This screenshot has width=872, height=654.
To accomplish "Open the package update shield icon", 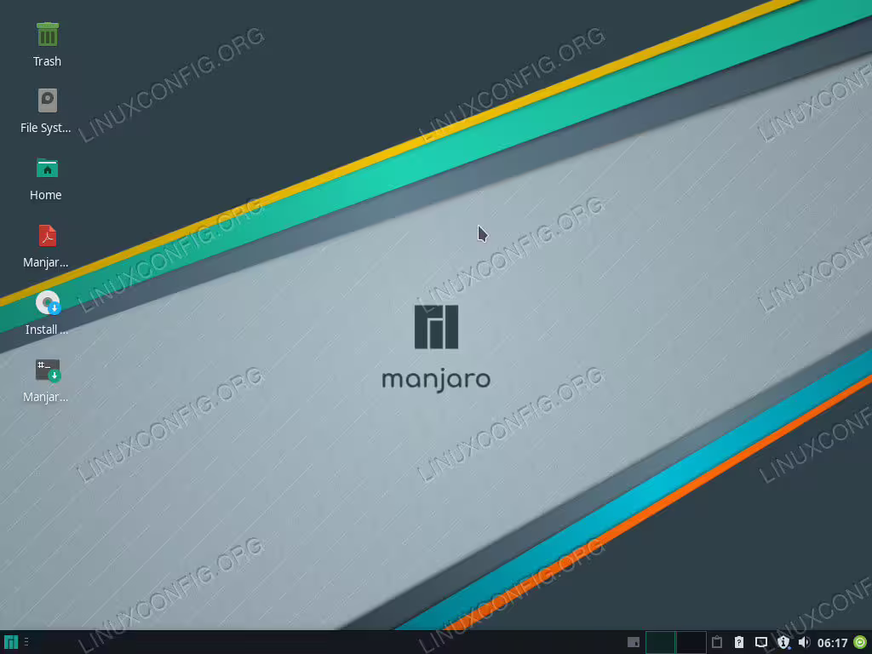I will pyautogui.click(x=783, y=642).
